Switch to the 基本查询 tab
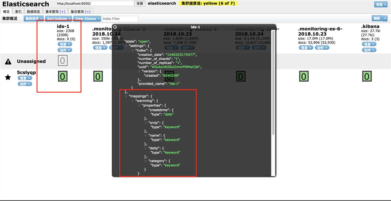The width and height of the screenshot is (391, 201). click(x=52, y=11)
